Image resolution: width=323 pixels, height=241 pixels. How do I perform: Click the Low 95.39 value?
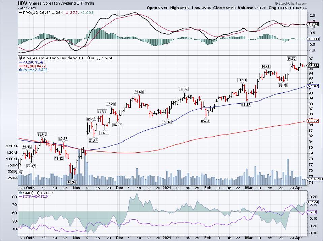pyautogui.click(x=202, y=8)
